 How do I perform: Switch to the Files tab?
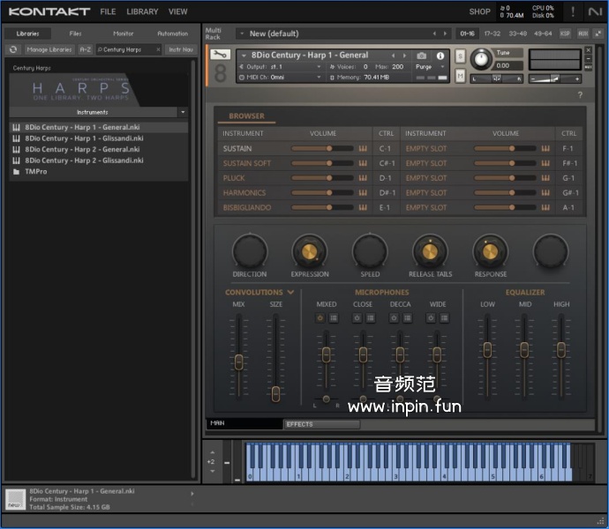click(x=76, y=34)
